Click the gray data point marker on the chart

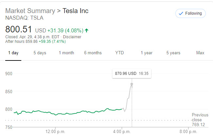tap(132, 84)
